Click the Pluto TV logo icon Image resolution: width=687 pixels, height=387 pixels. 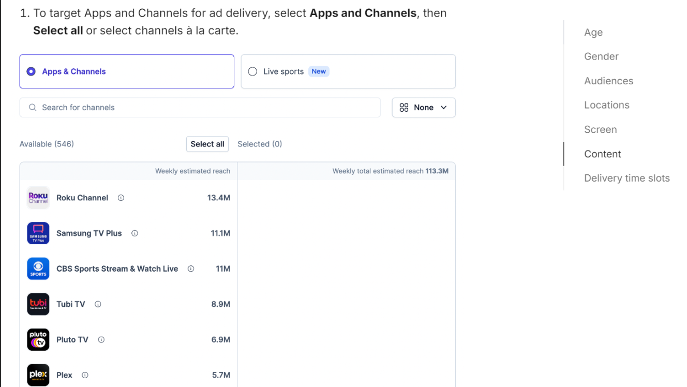38,339
